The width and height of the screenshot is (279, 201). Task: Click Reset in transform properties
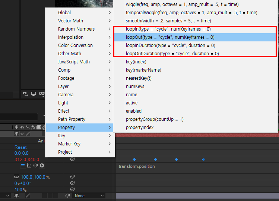[20, 147]
